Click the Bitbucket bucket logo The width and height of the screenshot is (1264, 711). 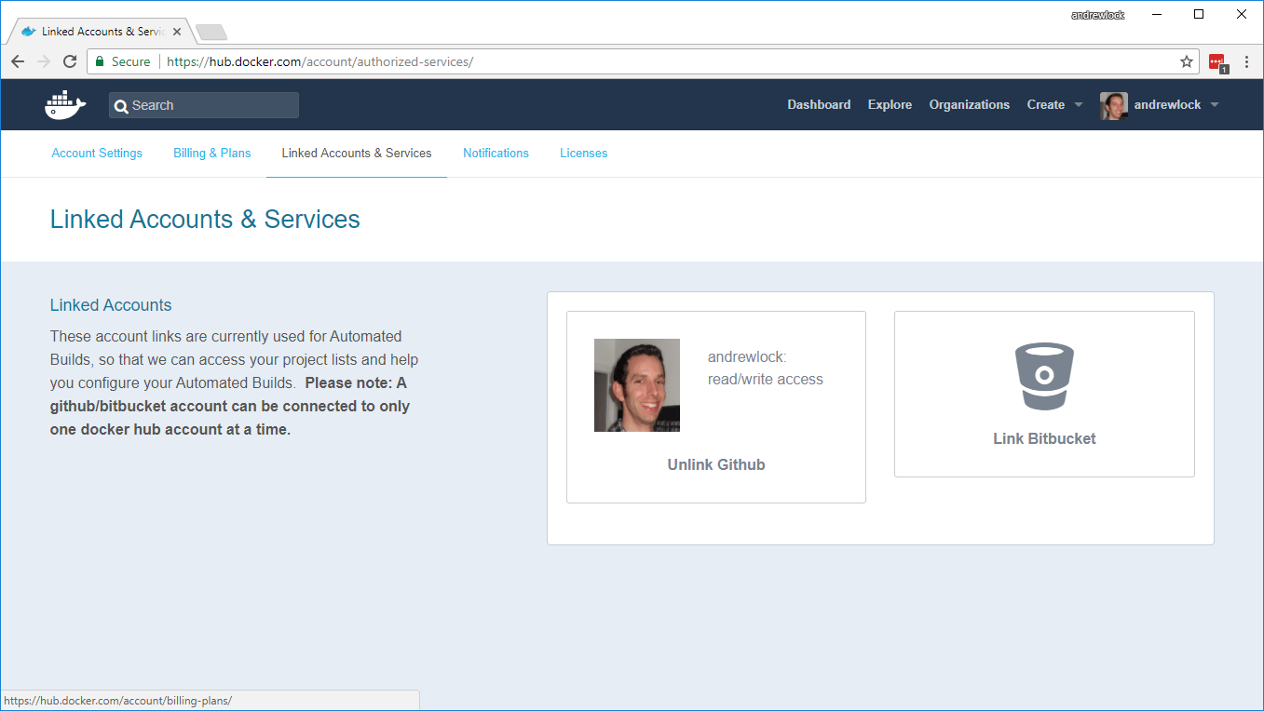pos(1044,376)
